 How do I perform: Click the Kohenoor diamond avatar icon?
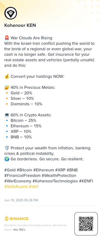(x=11, y=13)
